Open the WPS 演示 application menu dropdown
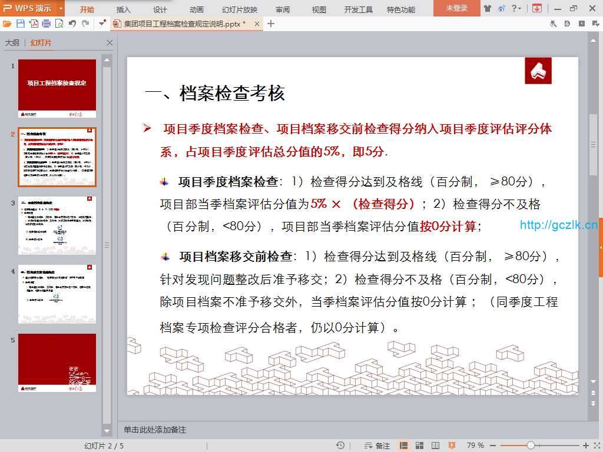 61,8
